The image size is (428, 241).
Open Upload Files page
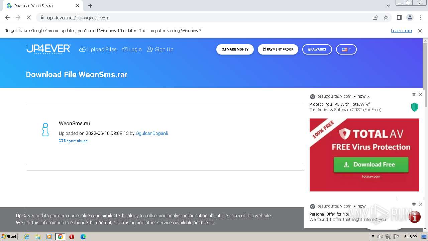pos(98,49)
